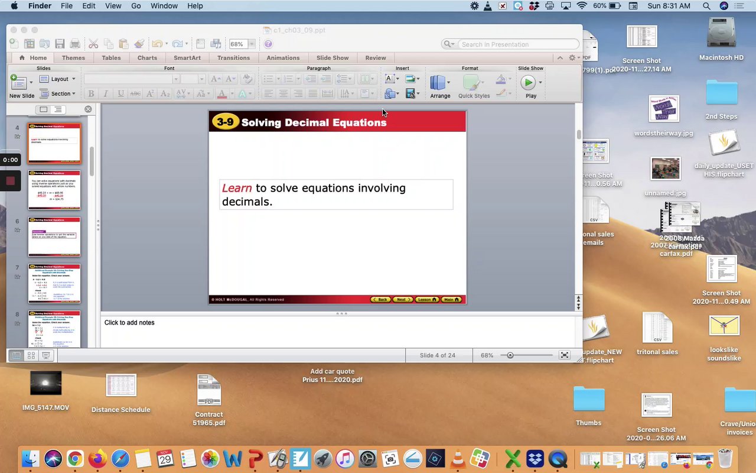
Task: Click the Insert Shape icon
Action: 389,93
